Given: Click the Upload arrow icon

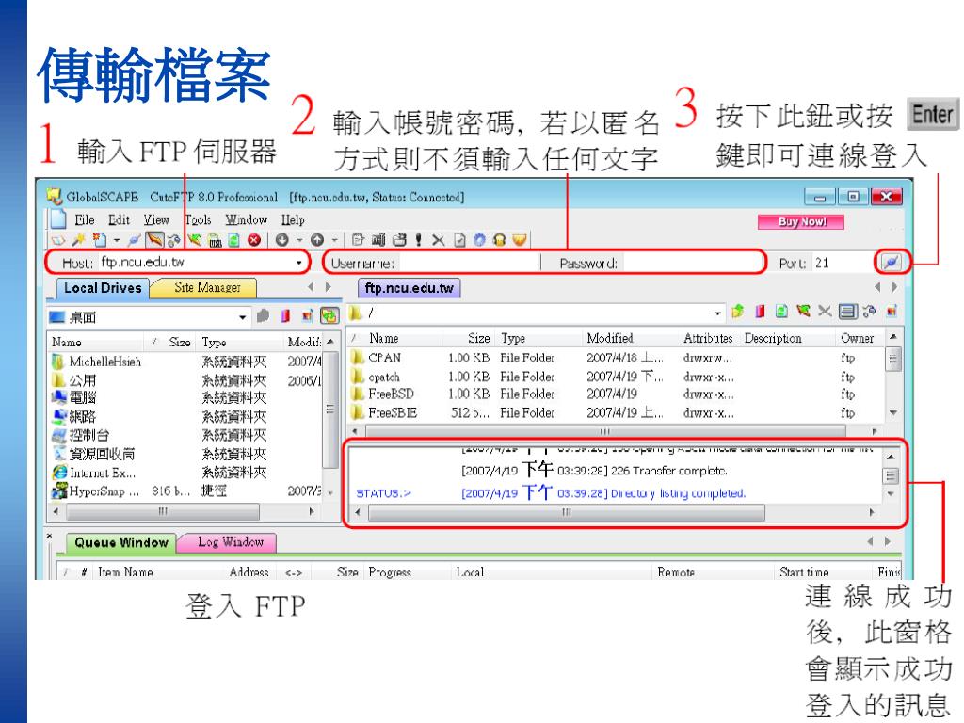Looking at the screenshot, I should coord(317,240).
